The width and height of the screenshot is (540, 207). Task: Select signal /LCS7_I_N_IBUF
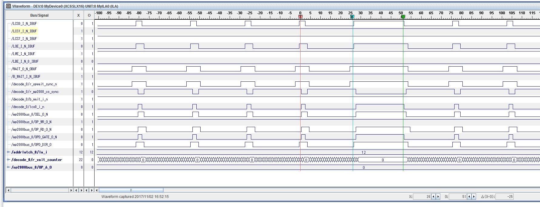click(x=24, y=38)
